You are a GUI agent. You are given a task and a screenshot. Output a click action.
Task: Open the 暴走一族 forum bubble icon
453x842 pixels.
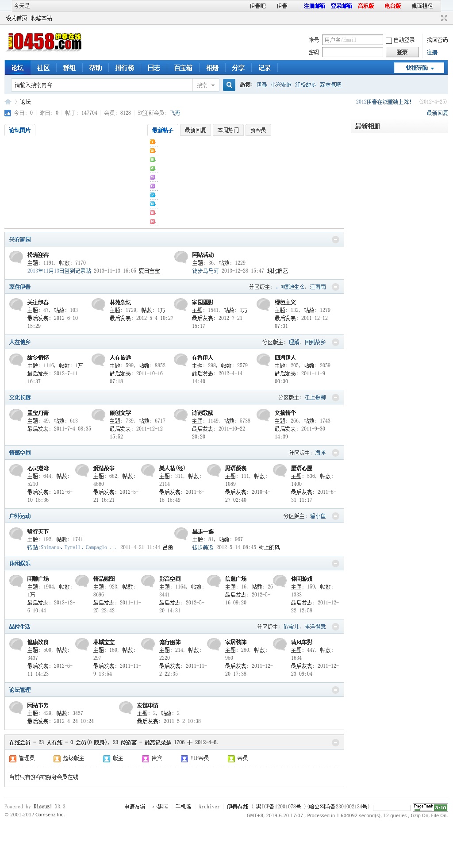pyautogui.click(x=181, y=533)
